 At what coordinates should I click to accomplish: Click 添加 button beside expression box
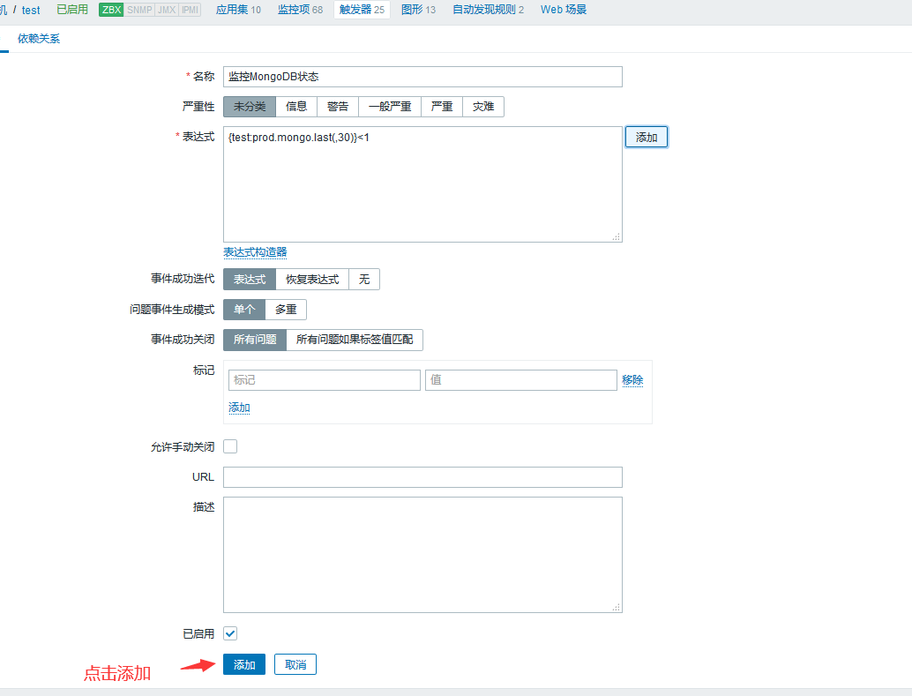click(x=647, y=138)
